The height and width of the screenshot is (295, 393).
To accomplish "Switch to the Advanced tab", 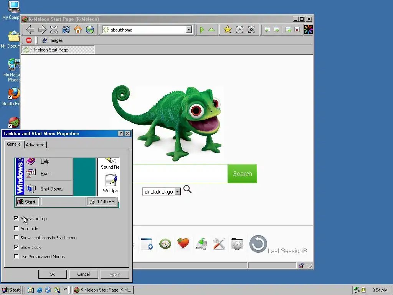I will coord(35,145).
